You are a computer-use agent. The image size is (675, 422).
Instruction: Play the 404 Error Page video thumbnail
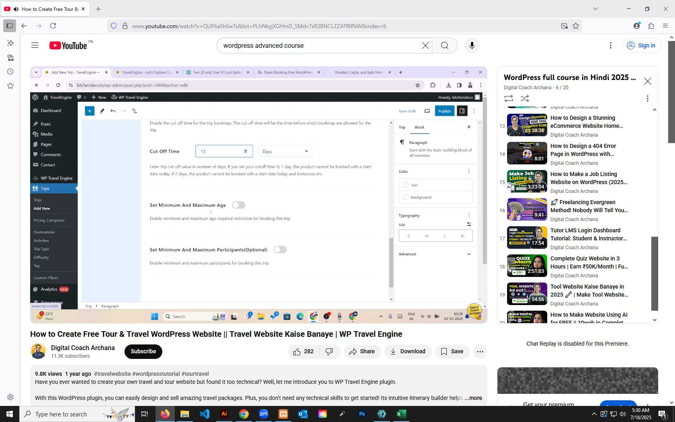coord(527,153)
